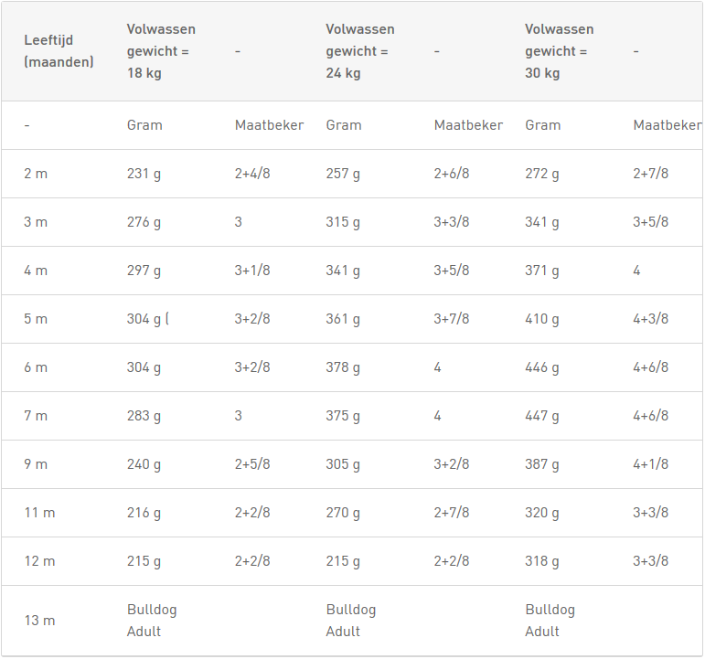Click the 2+7/8 value in 2 m row

tap(651, 173)
